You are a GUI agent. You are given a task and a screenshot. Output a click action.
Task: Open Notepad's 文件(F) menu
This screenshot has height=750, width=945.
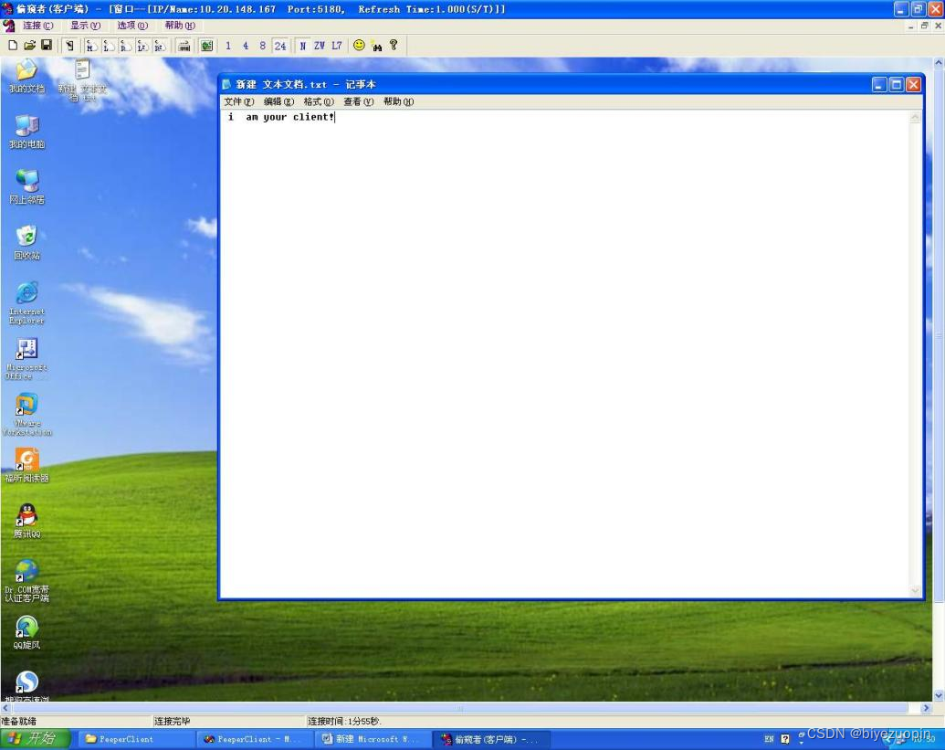coord(238,101)
